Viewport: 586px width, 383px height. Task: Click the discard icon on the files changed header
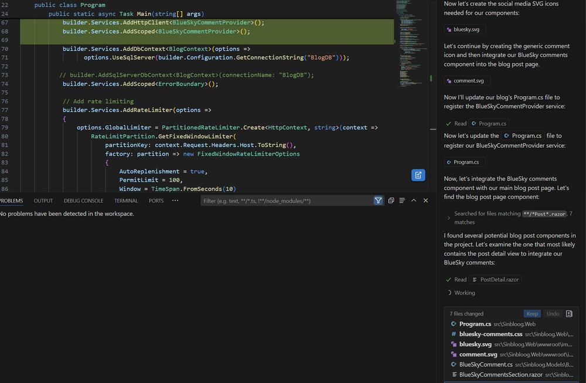click(569, 313)
